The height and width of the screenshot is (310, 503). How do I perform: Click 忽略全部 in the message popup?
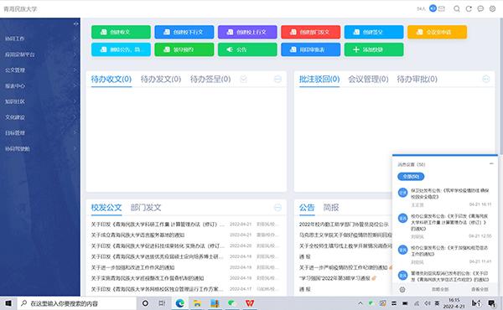(440, 290)
